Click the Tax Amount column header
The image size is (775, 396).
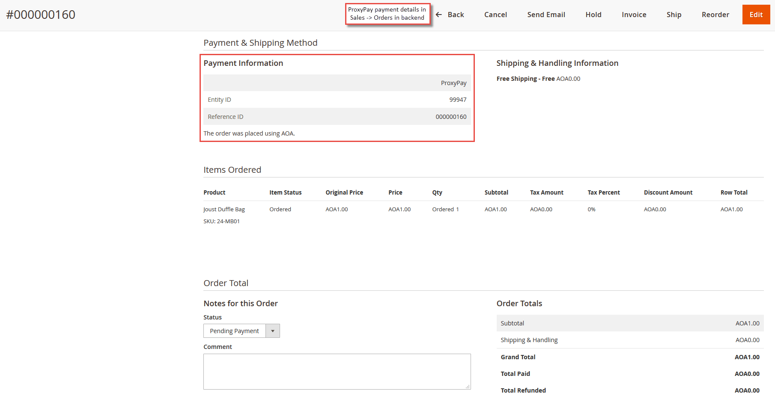pos(546,192)
